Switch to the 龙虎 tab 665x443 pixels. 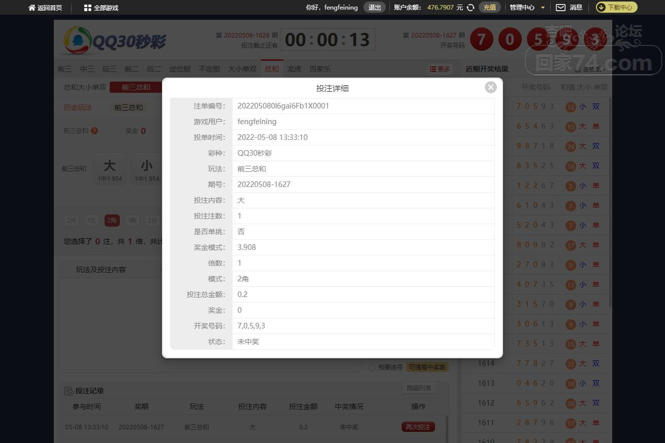click(x=294, y=69)
